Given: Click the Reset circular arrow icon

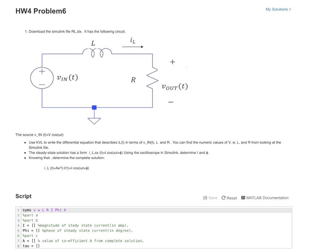Looking at the screenshot, I should point(223,198).
